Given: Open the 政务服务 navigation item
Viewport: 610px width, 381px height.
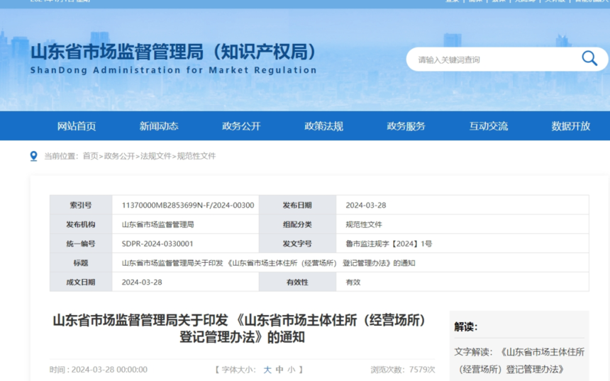Looking at the screenshot, I should [406, 126].
